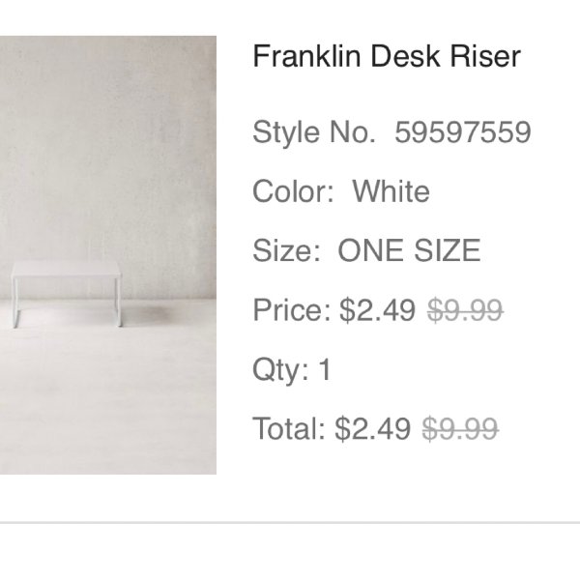Select the style number 59597559

[463, 132]
